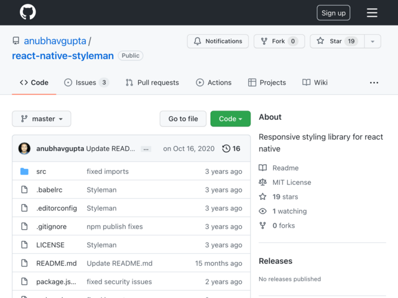Image resolution: width=398 pixels, height=298 pixels.
Task: Click the Public visibility label
Action: (x=131, y=55)
